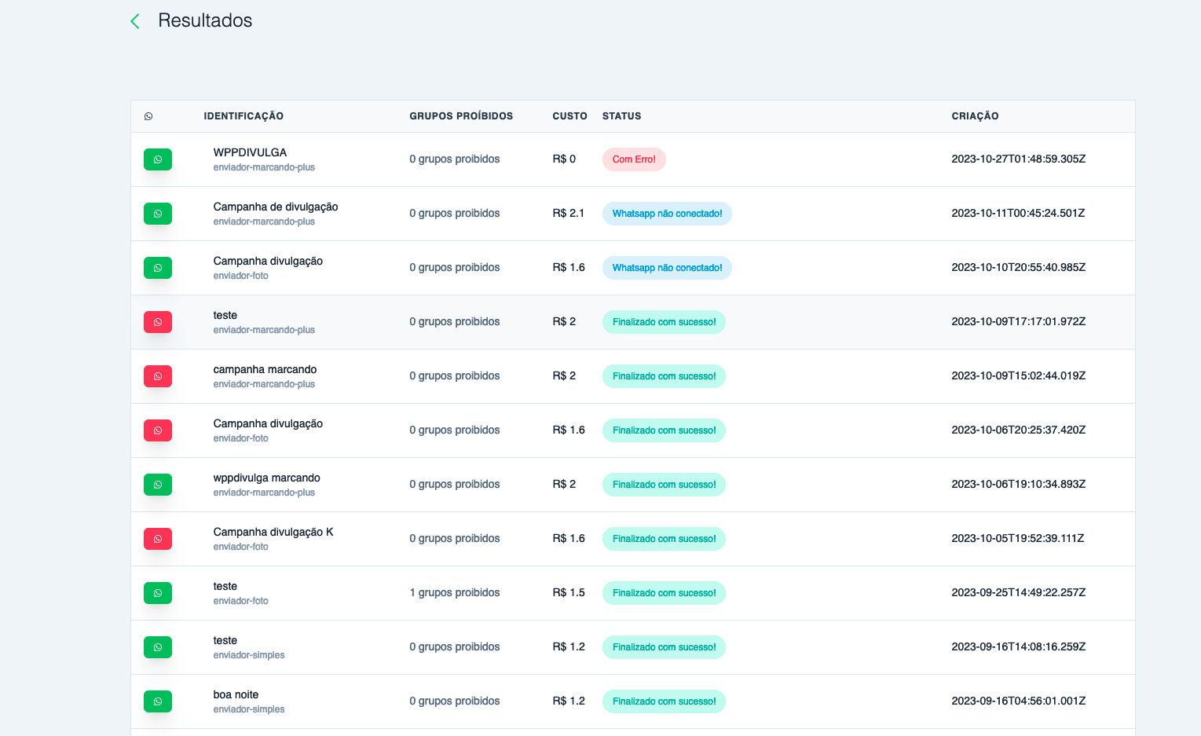Click the IDENTIFICAÇÃO column header
The image size is (1201, 736).
(x=243, y=116)
